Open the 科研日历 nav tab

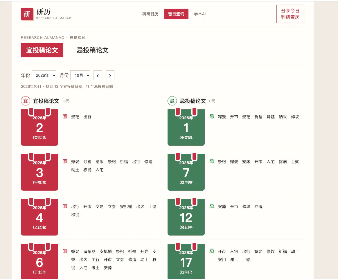[150, 14]
